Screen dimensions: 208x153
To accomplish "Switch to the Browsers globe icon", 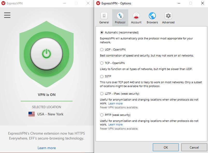I will pos(152,16).
